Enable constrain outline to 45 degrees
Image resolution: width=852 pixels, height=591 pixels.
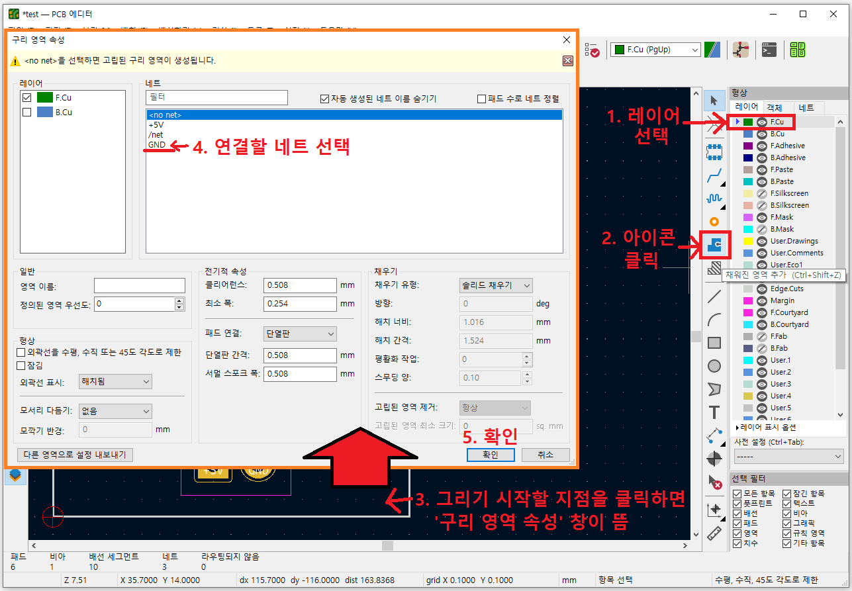click(x=21, y=352)
